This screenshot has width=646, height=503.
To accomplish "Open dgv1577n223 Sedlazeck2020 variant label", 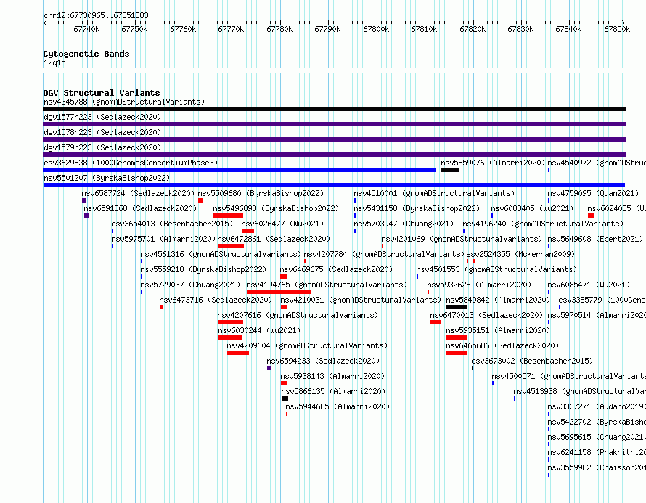I will 102,117.
